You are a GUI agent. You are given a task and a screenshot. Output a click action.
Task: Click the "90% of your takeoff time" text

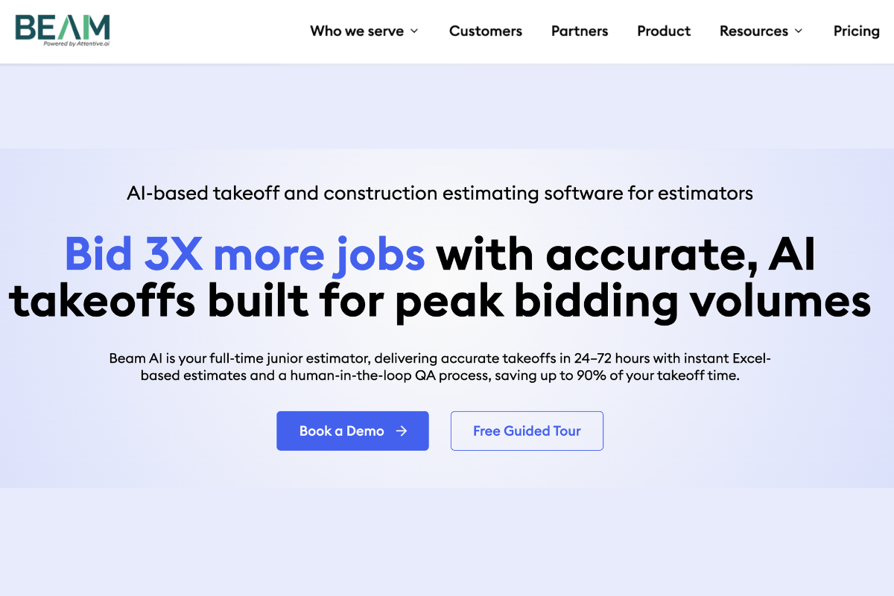[x=658, y=375]
